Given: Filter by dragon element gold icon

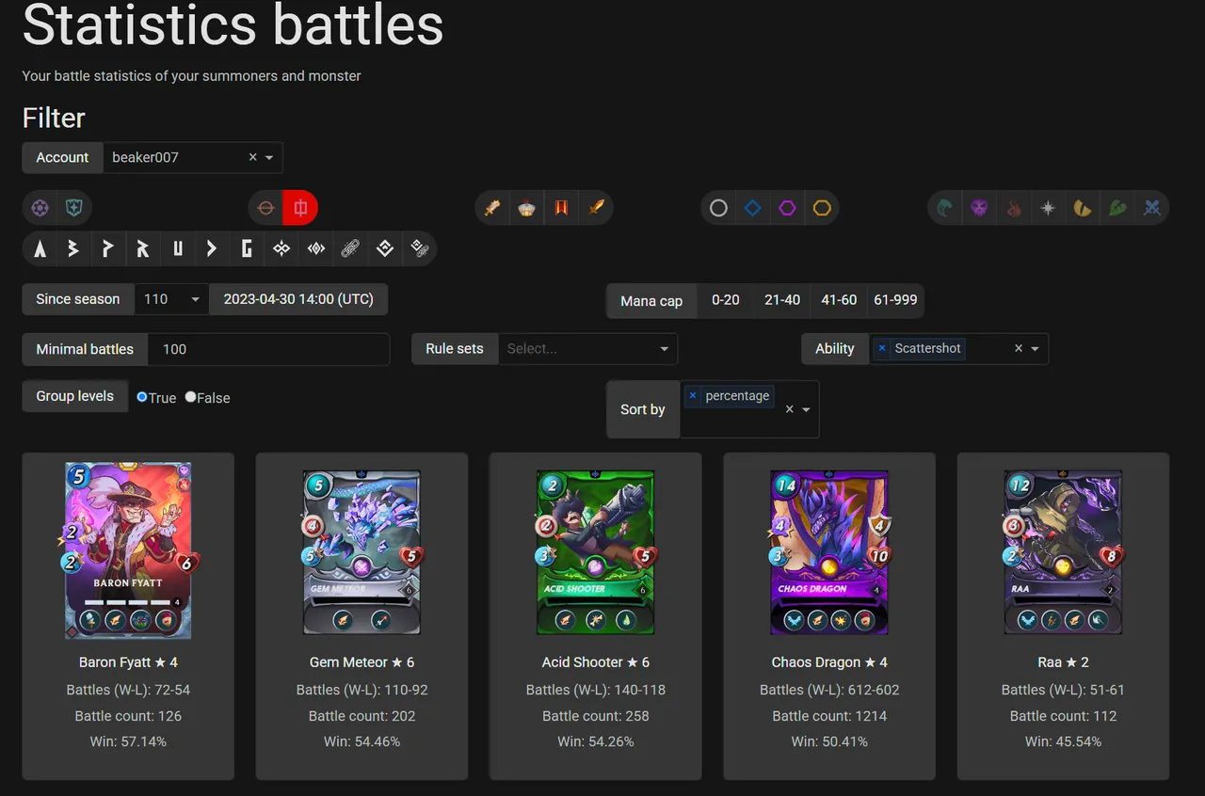Looking at the screenshot, I should point(1083,208).
